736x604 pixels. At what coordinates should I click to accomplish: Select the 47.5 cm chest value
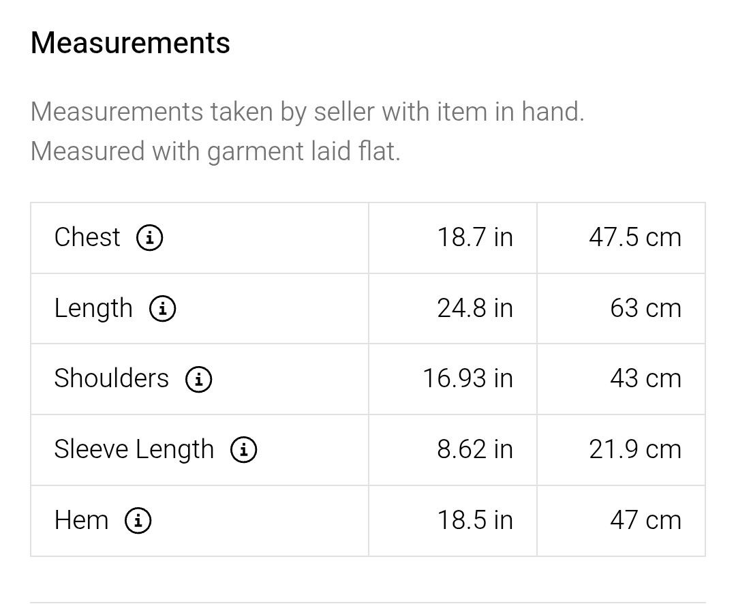click(x=635, y=237)
